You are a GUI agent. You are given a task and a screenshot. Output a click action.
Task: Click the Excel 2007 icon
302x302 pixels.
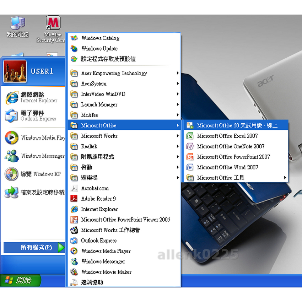pos(190,136)
